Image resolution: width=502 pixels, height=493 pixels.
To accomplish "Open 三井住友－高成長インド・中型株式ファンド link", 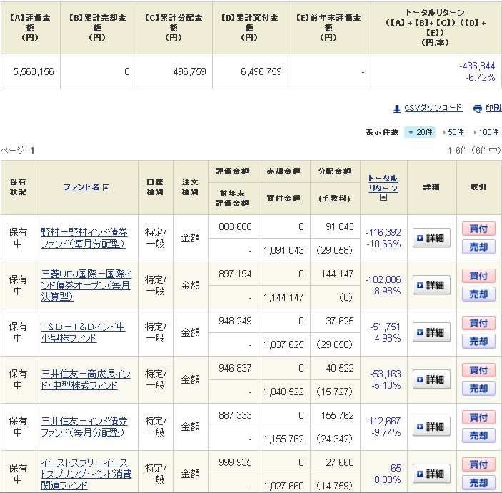I will pyautogui.click(x=84, y=379).
